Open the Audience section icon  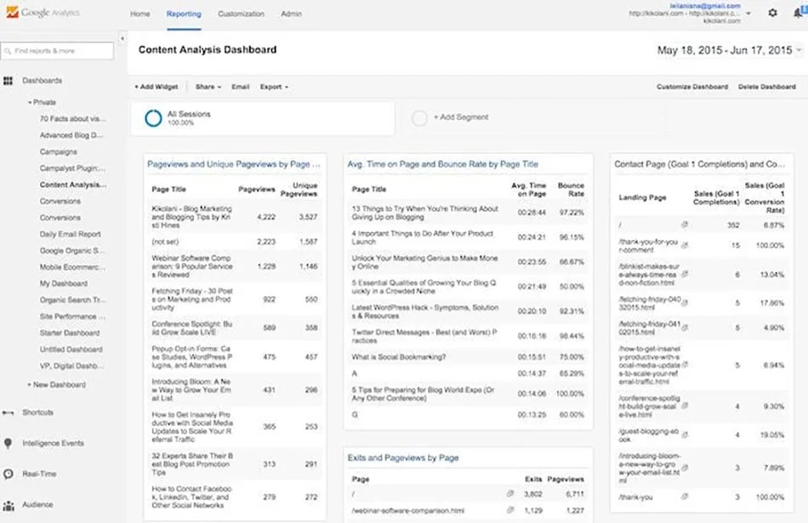tap(10, 503)
